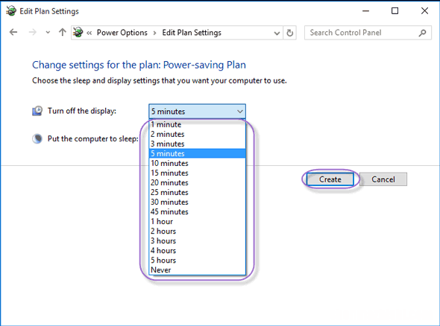Image resolution: width=440 pixels, height=326 pixels.
Task: Click Power Options breadcrumb
Action: point(122,33)
